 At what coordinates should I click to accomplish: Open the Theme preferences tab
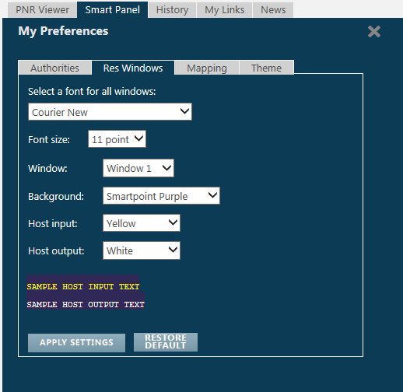coord(266,68)
